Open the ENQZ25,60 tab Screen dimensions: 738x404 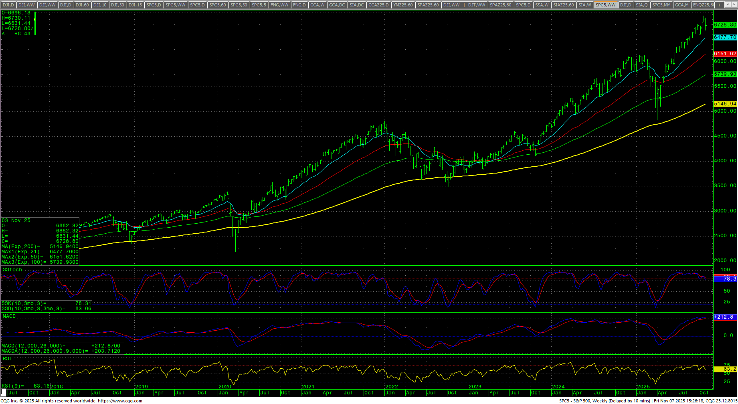click(x=704, y=5)
